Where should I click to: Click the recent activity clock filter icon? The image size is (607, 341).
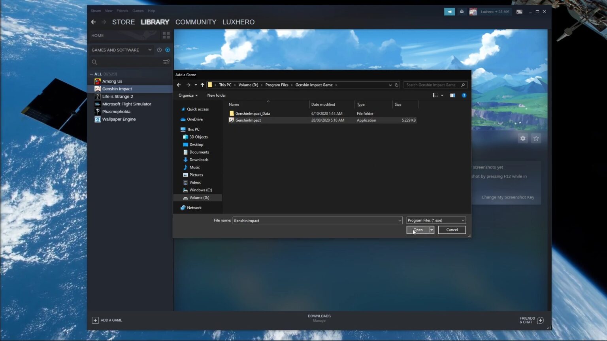(x=159, y=50)
